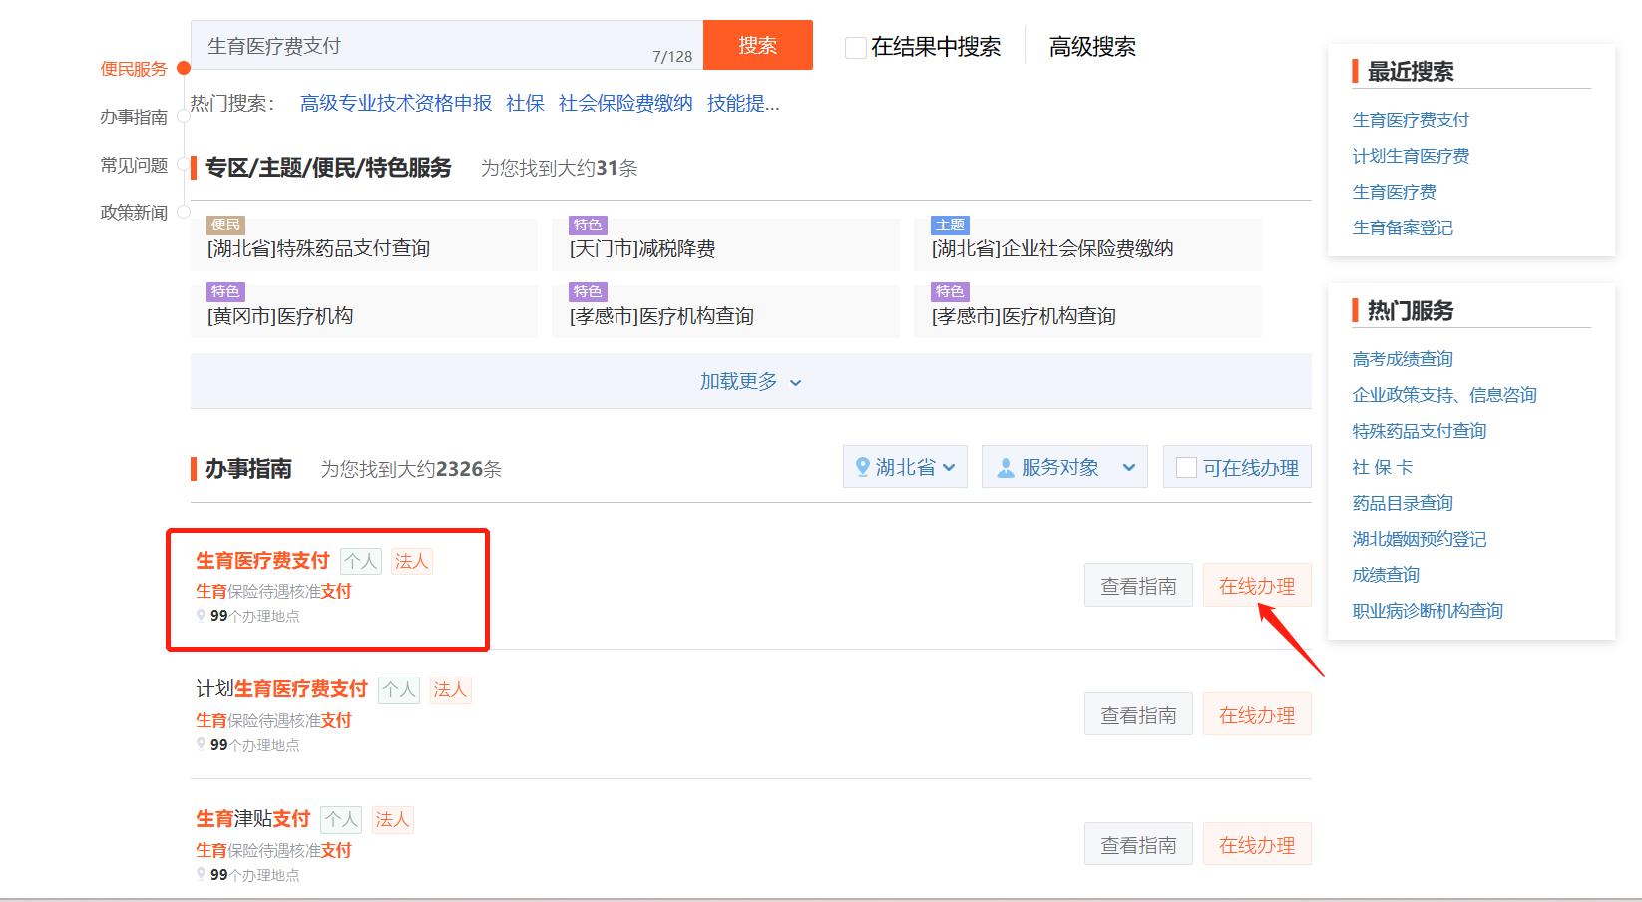The height and width of the screenshot is (902, 1642).
Task: Open 高级搜索 advanced search
Action: click(1091, 46)
